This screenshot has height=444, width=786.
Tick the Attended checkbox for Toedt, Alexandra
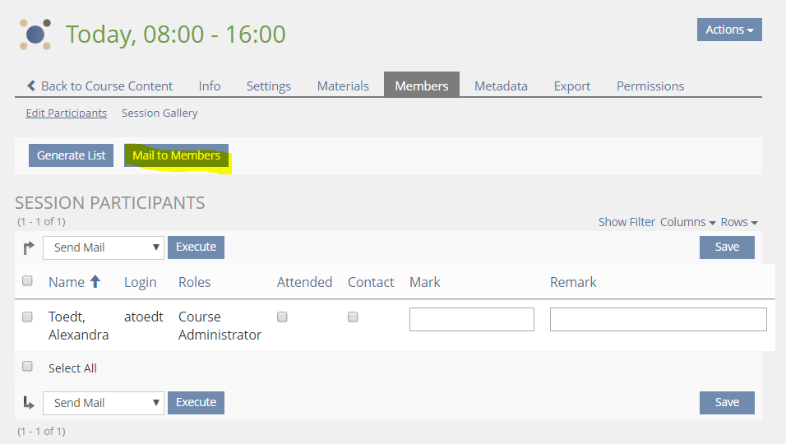point(282,317)
